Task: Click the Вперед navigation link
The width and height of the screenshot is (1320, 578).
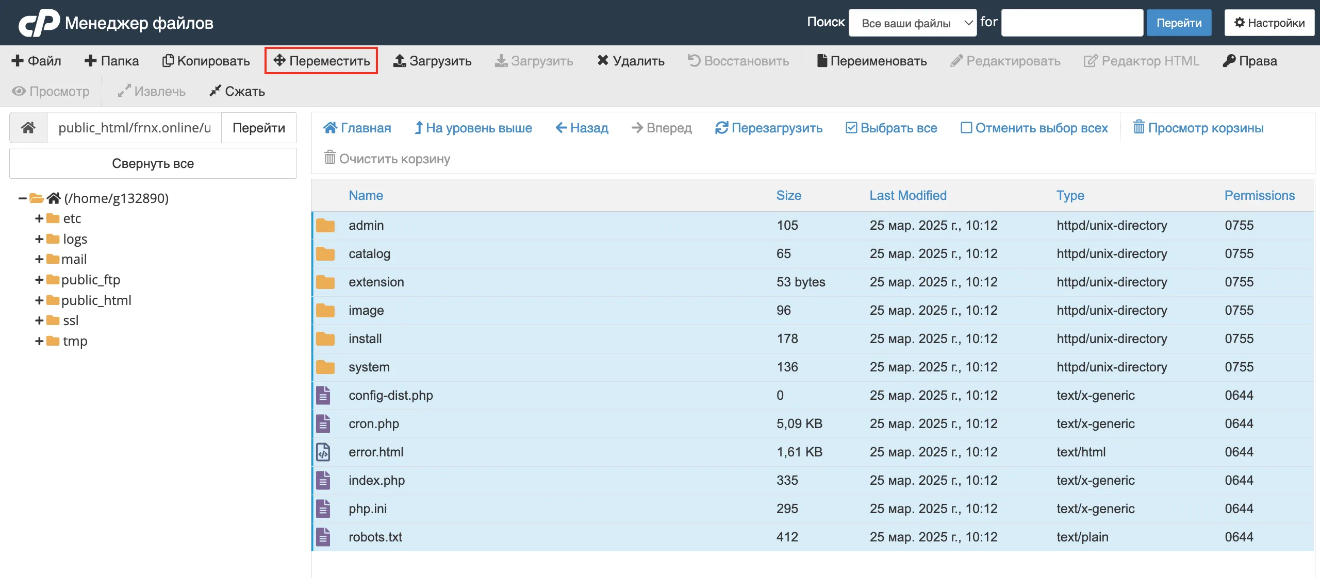Action: (662, 128)
